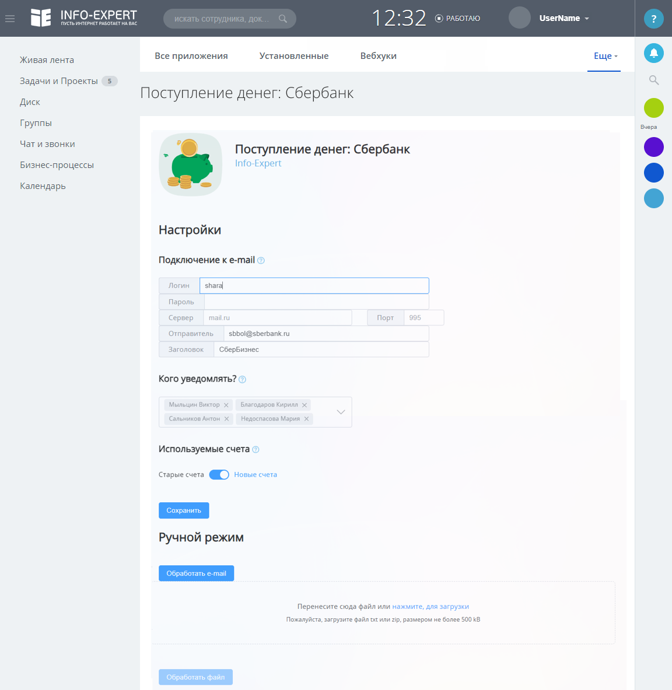672x690 pixels.
Task: Open Чат и звонки
Action: tap(47, 144)
